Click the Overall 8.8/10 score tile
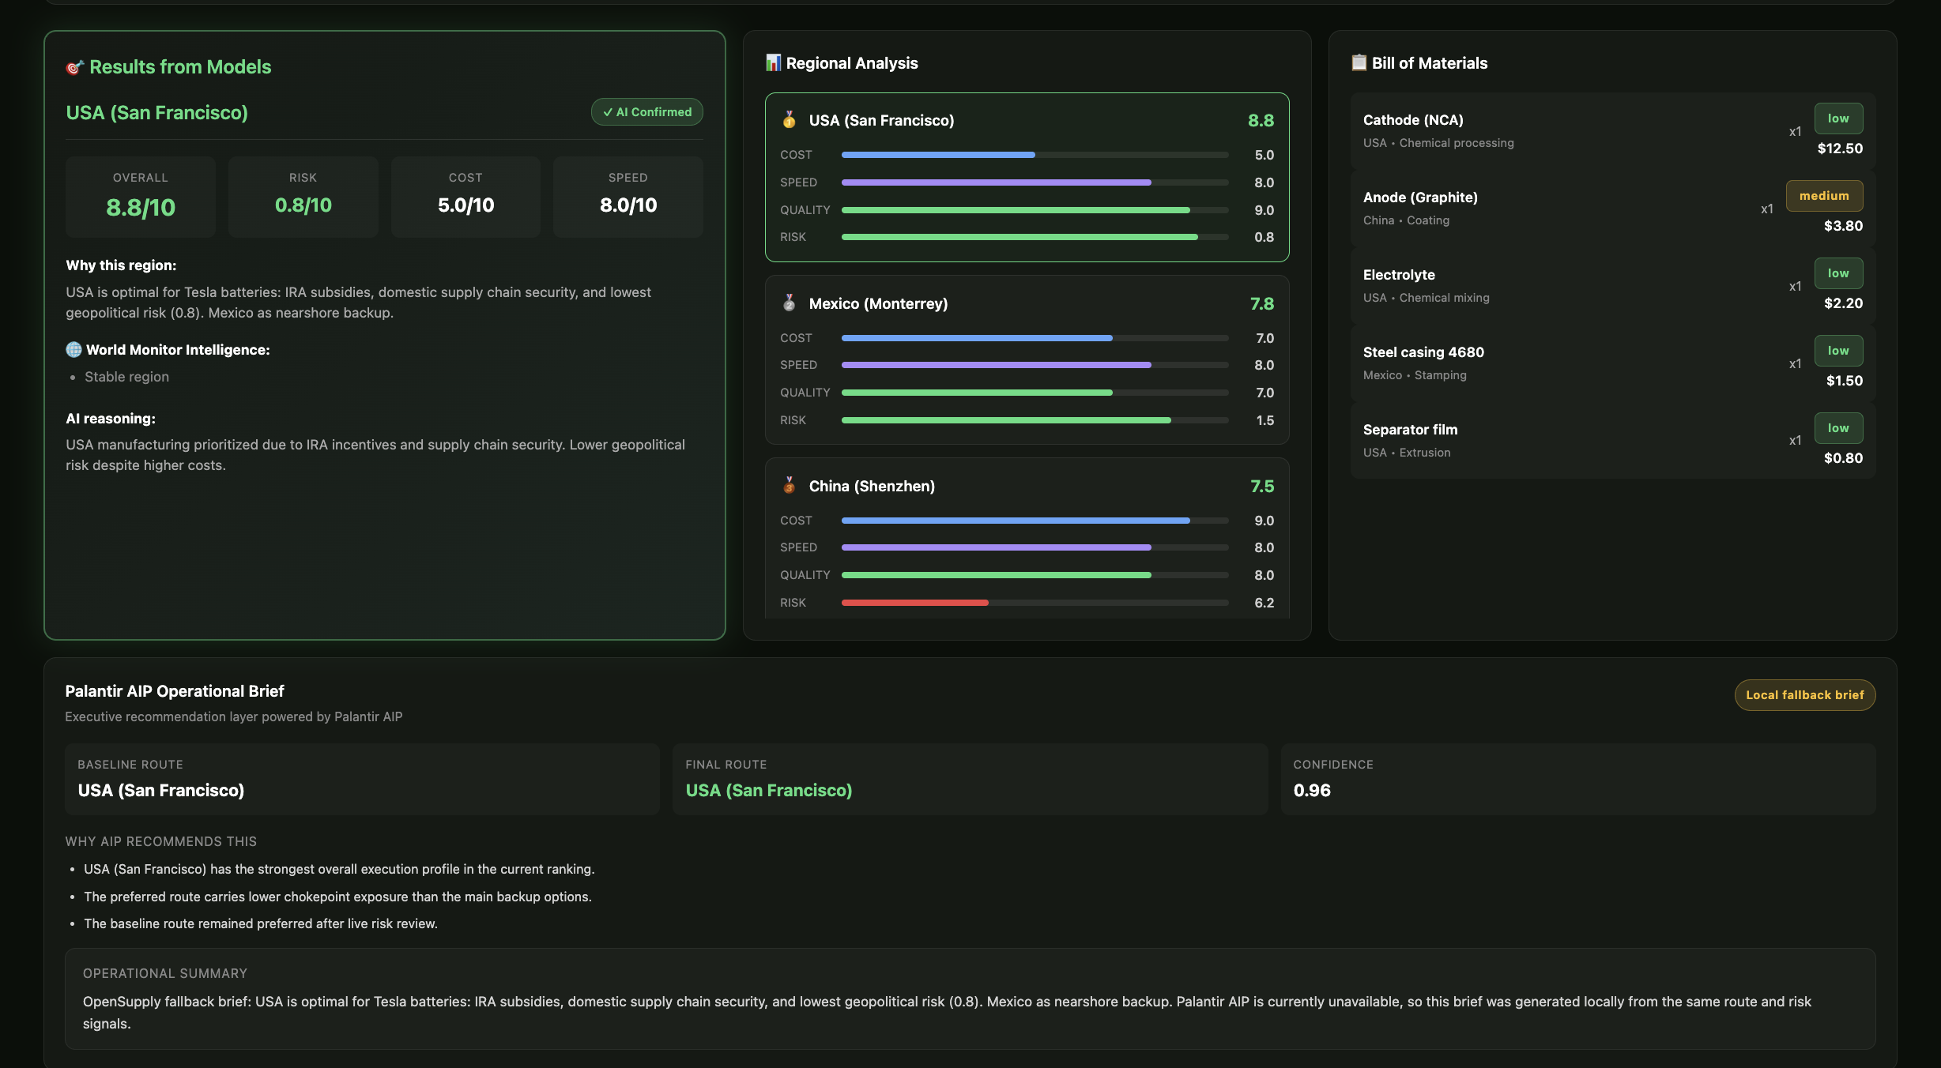The image size is (1941, 1068). (x=141, y=197)
